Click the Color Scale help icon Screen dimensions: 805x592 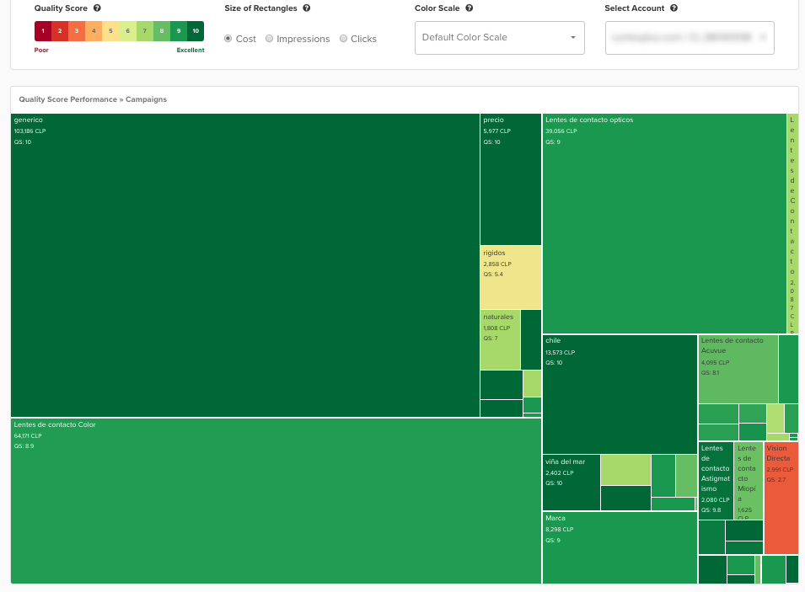tap(470, 8)
